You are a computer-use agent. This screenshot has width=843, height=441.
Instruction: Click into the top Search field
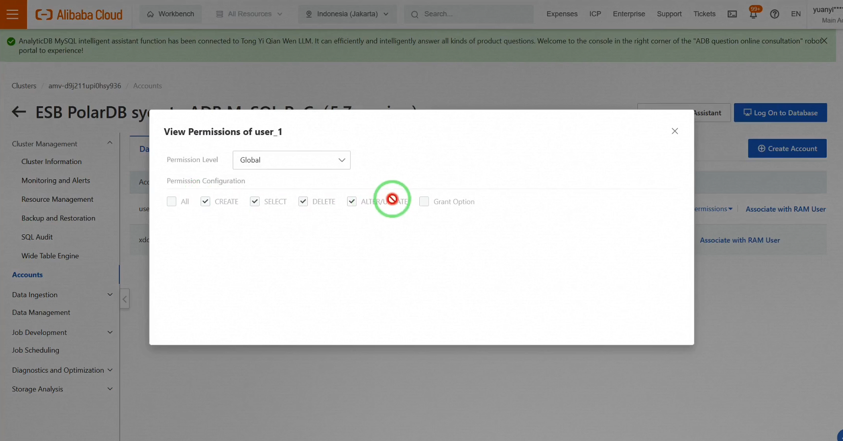pyautogui.click(x=469, y=14)
